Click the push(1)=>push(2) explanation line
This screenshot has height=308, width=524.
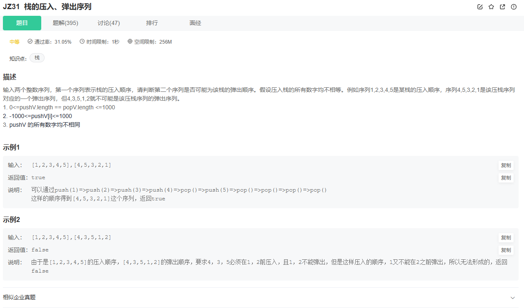pyautogui.click(x=180, y=190)
